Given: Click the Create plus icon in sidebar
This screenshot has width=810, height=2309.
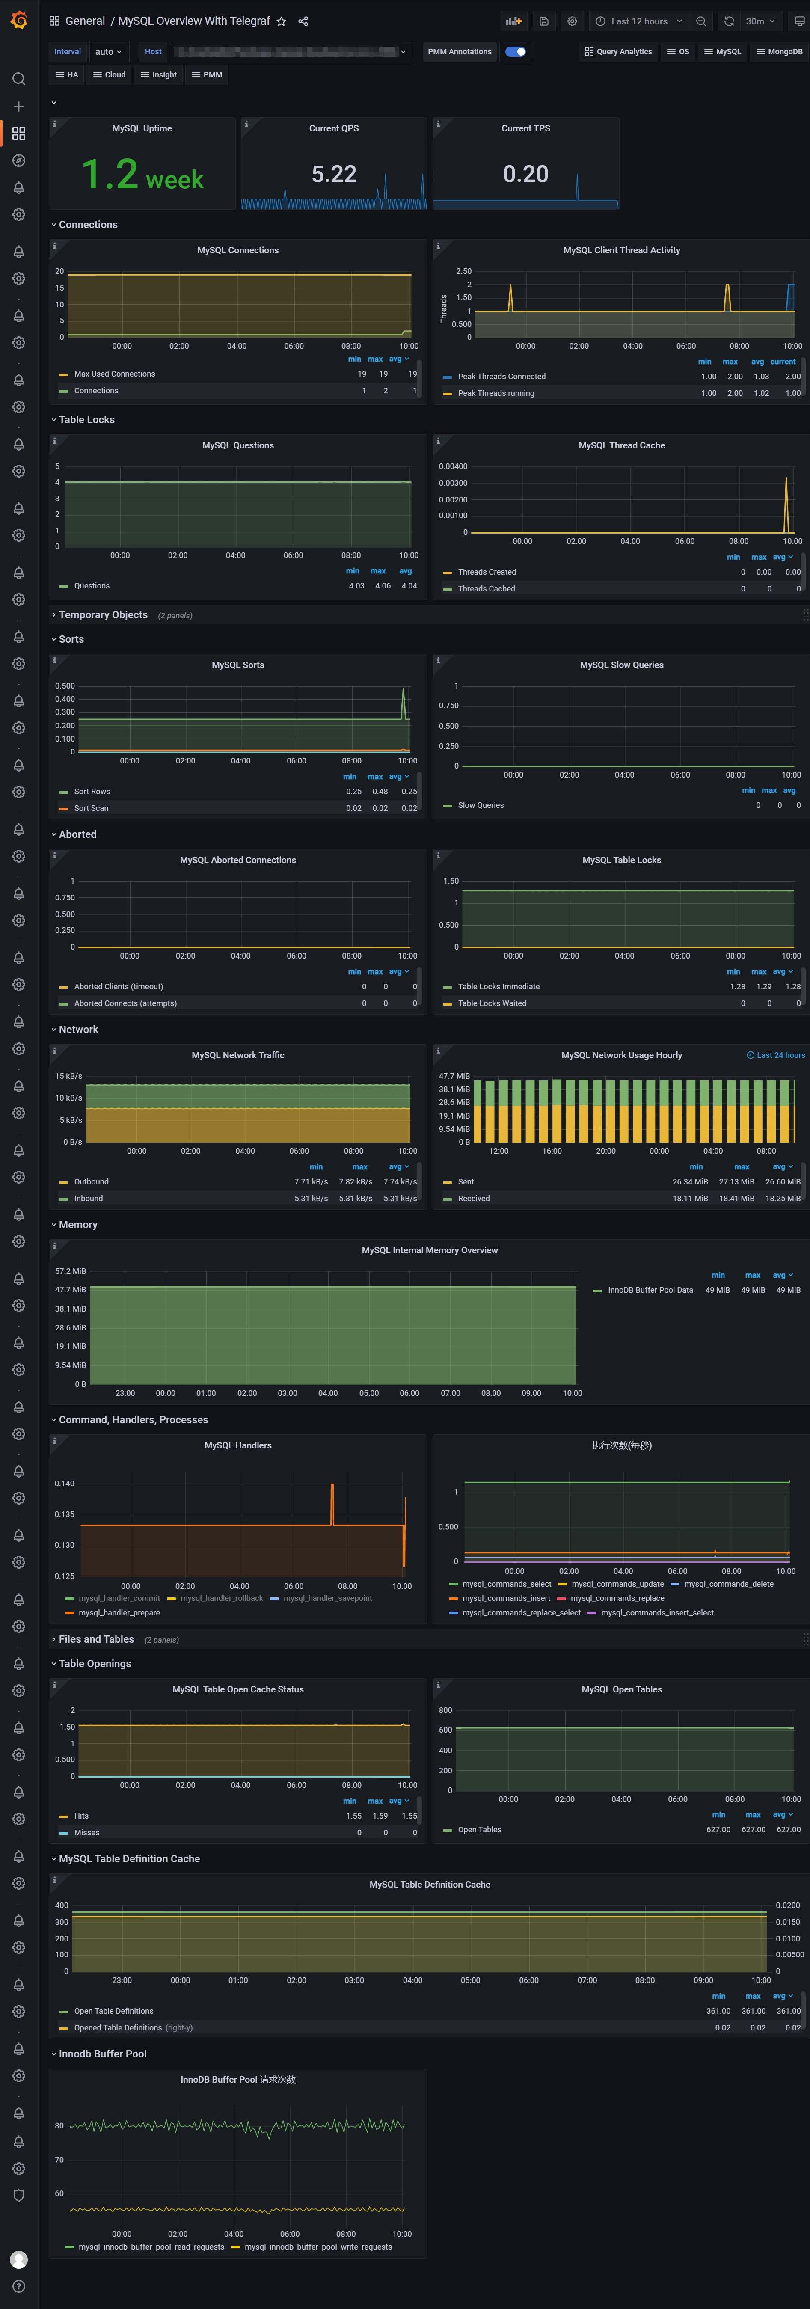Looking at the screenshot, I should click(19, 107).
